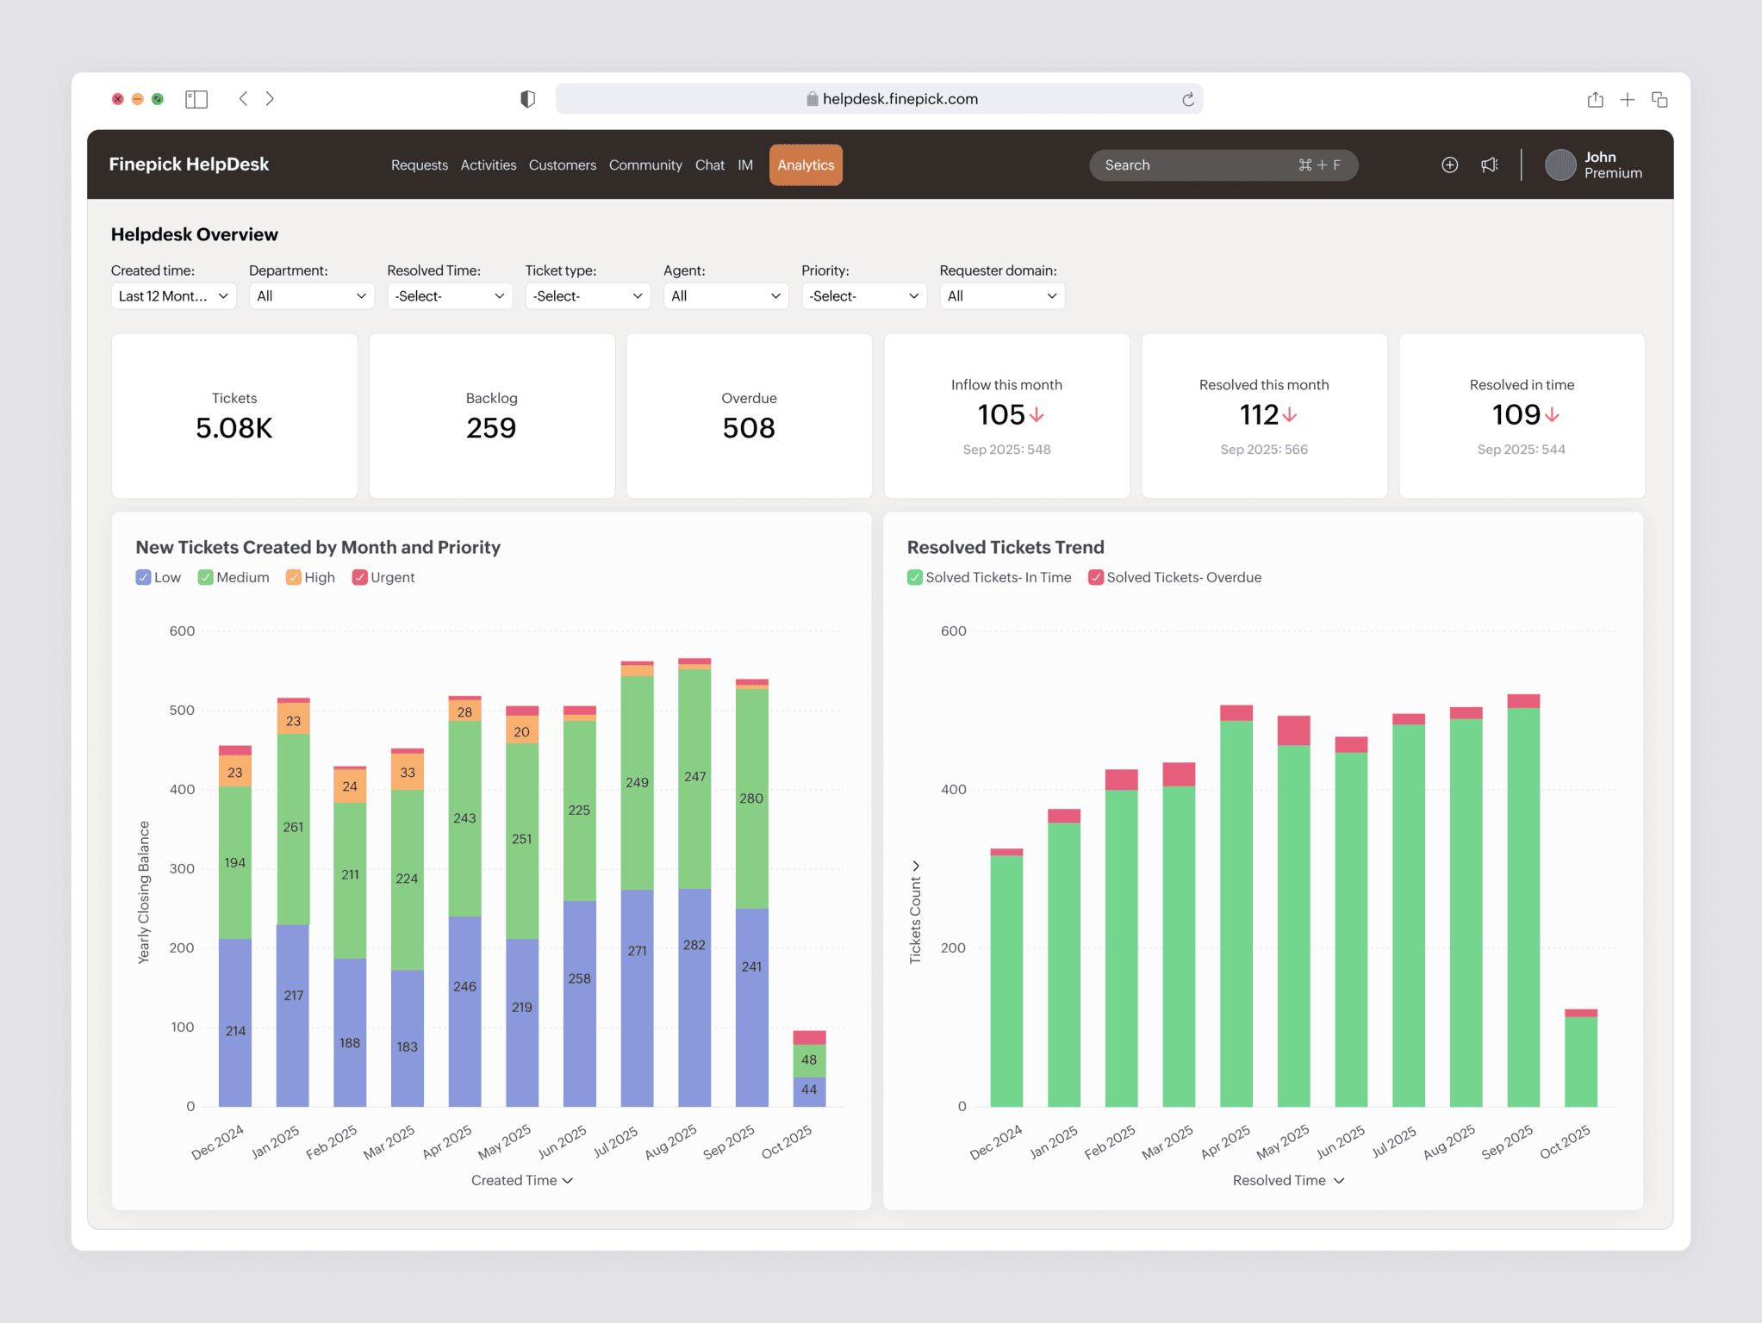Open the Community page link
This screenshot has height=1323, width=1762.
pos(644,165)
